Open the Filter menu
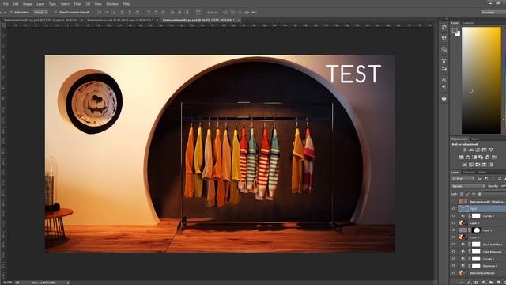 [77, 4]
